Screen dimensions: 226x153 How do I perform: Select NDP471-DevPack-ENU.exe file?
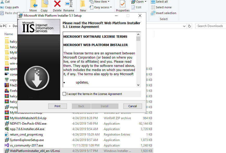pos(28,124)
